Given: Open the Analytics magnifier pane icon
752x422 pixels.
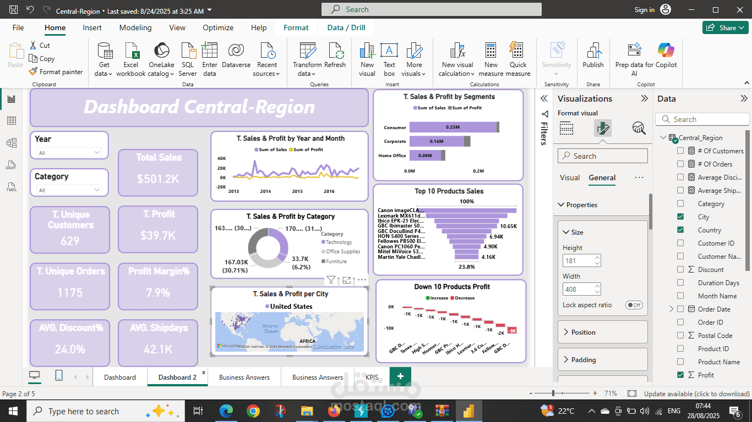Looking at the screenshot, I should 639,129.
